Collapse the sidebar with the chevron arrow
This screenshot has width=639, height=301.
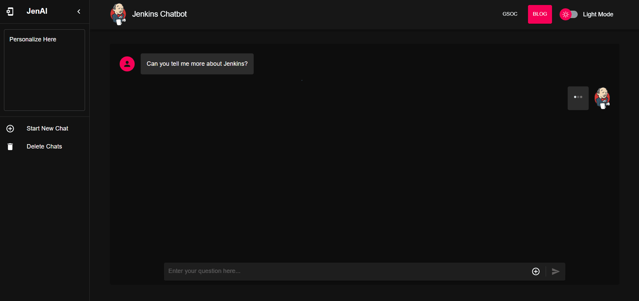tap(79, 12)
